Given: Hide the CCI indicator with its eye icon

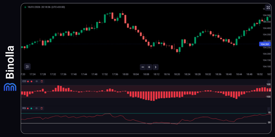Looking at the screenshot, I should (x=37, y=81).
